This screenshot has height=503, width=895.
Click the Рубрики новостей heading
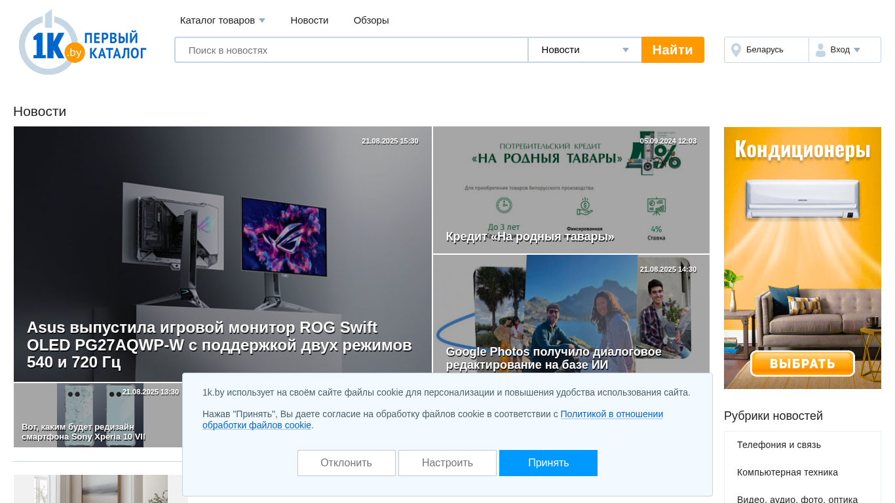pyautogui.click(x=773, y=416)
